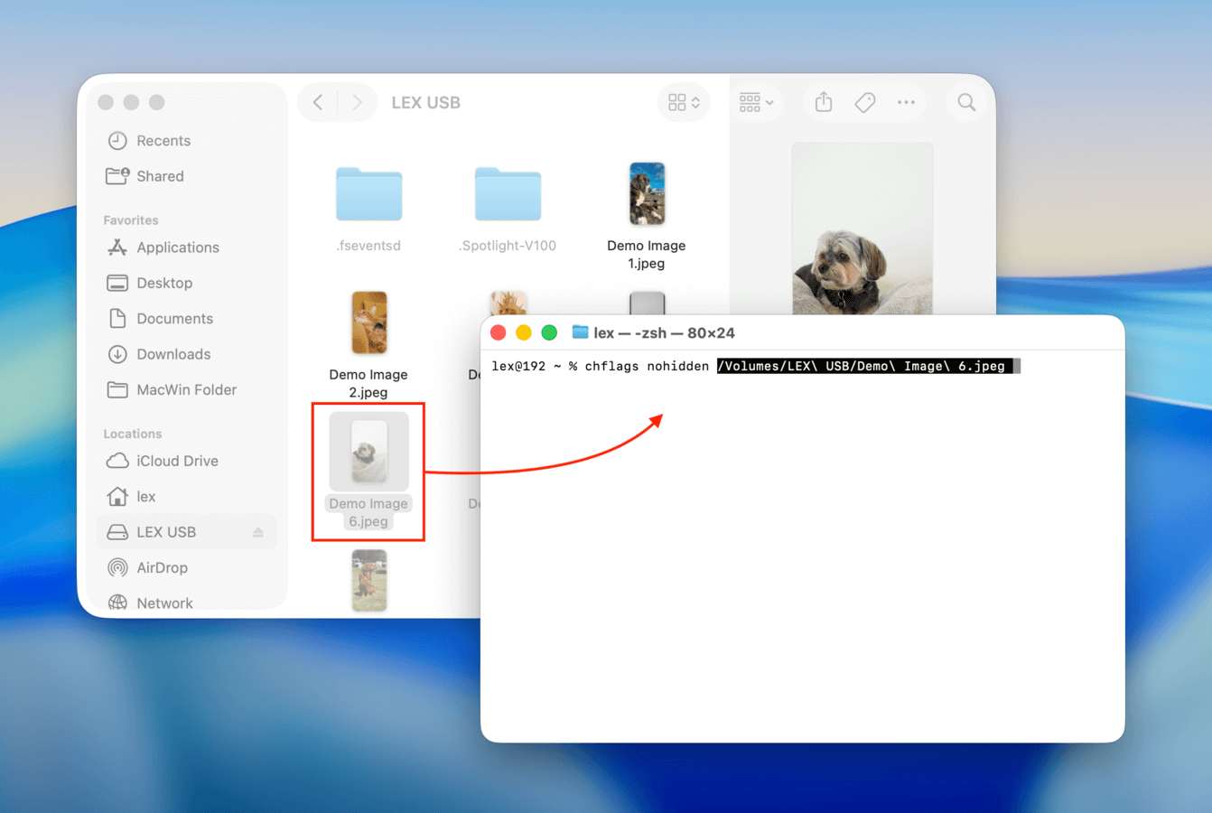Start a search with the magnifying glass
The image size is (1212, 813).
[x=965, y=102]
